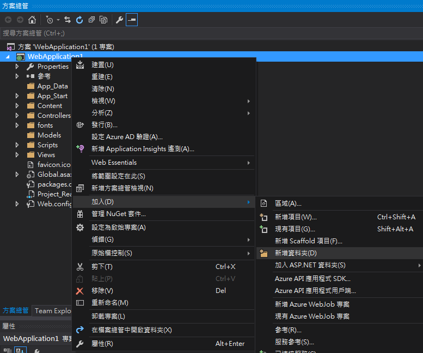The image size is (423, 353).
Task: Expand the Web.config node
Action: pyautogui.click(x=17, y=204)
